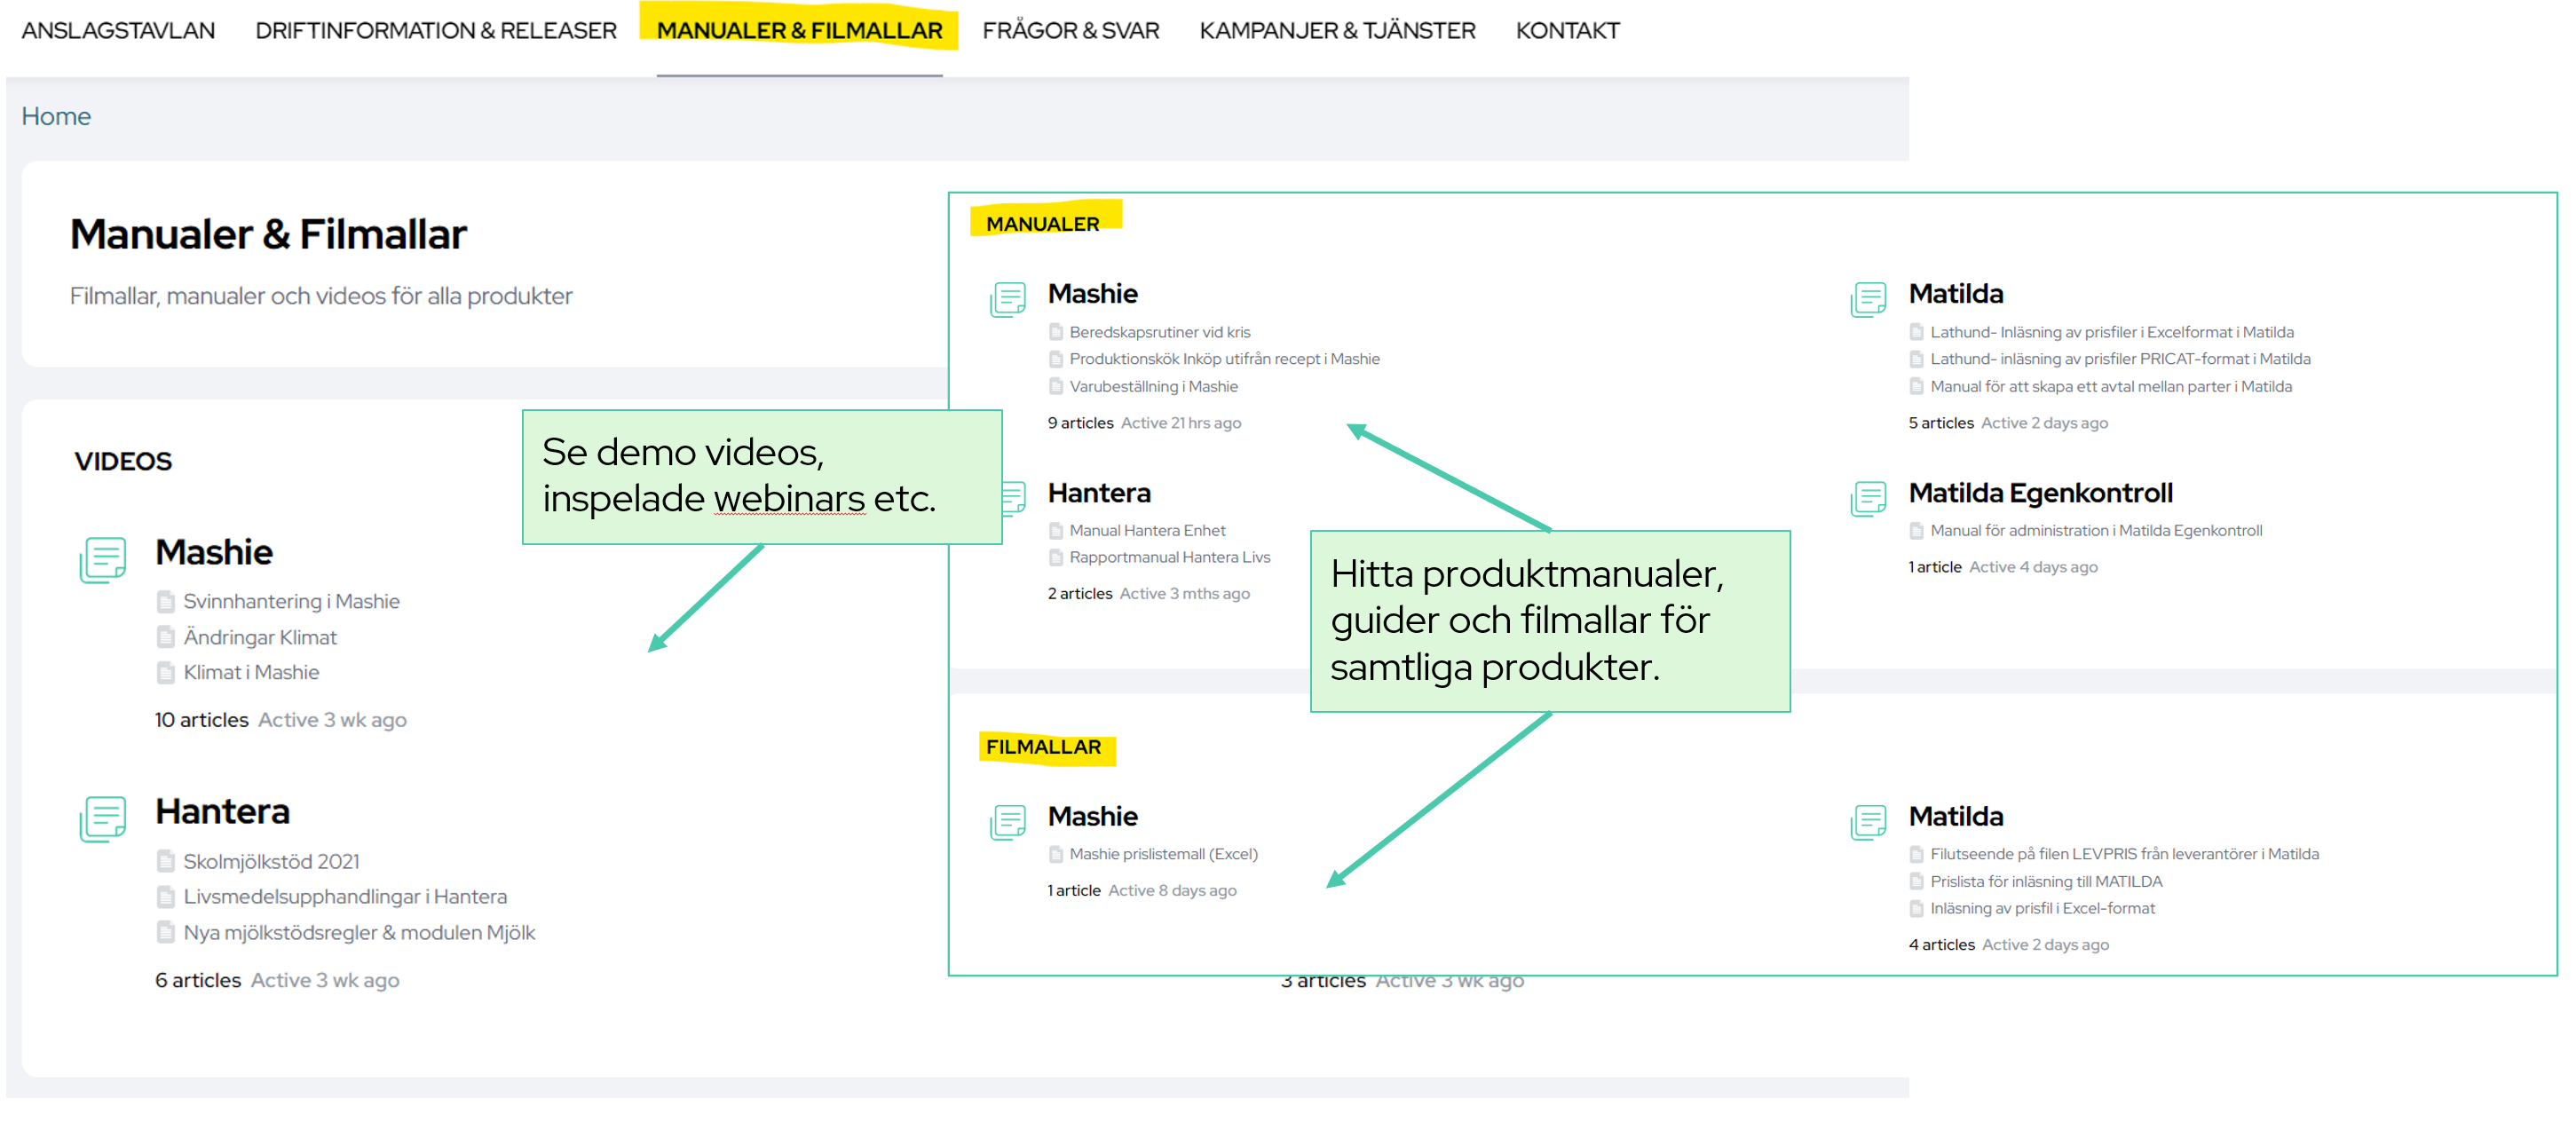This screenshot has height=1146, width=2576.
Task: Open Hantera heading under MANUALER
Action: (1099, 493)
